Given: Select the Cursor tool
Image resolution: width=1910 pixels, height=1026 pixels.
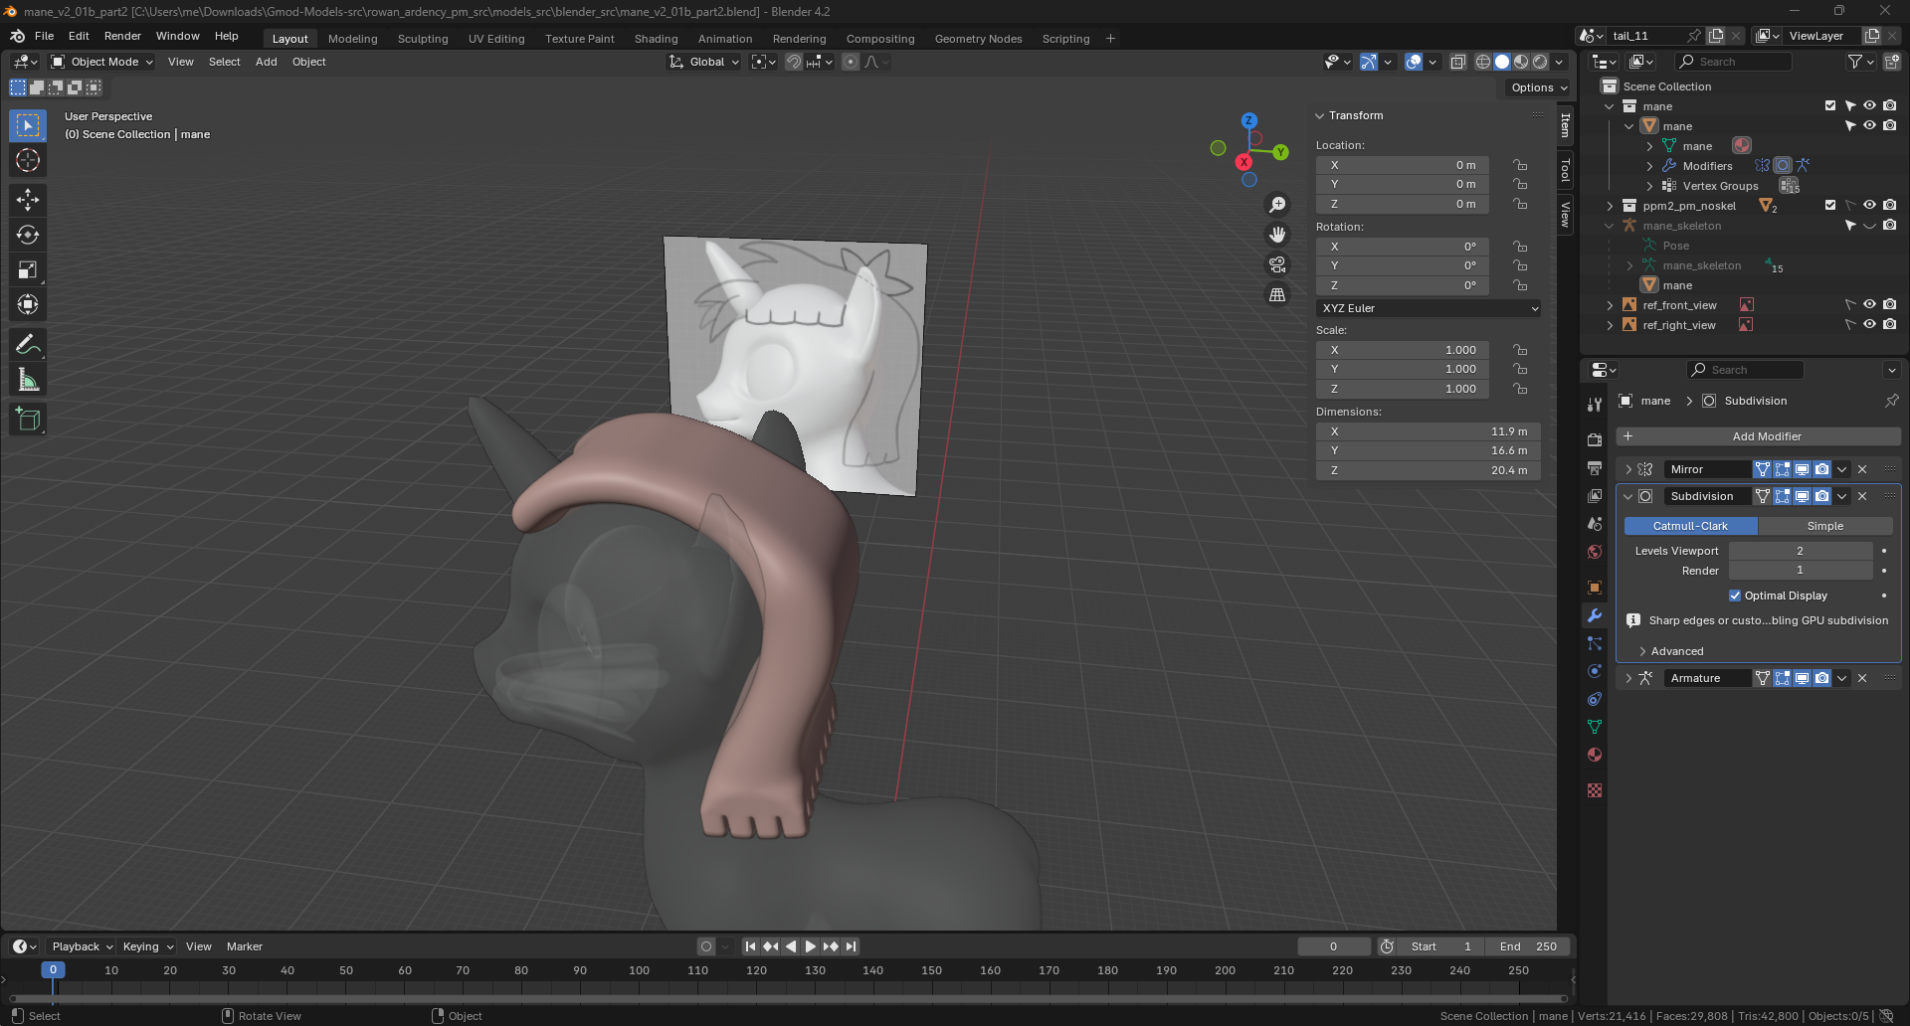Looking at the screenshot, I should (x=28, y=160).
